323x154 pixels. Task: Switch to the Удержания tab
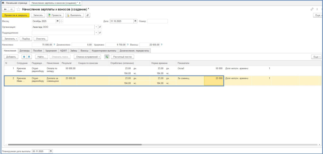coord(51,50)
